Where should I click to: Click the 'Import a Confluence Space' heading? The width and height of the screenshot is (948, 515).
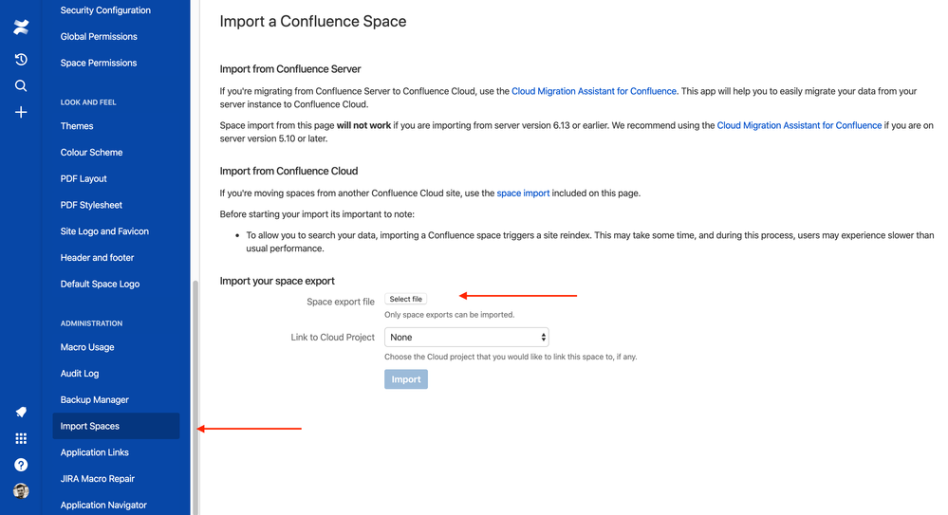pyautogui.click(x=312, y=21)
